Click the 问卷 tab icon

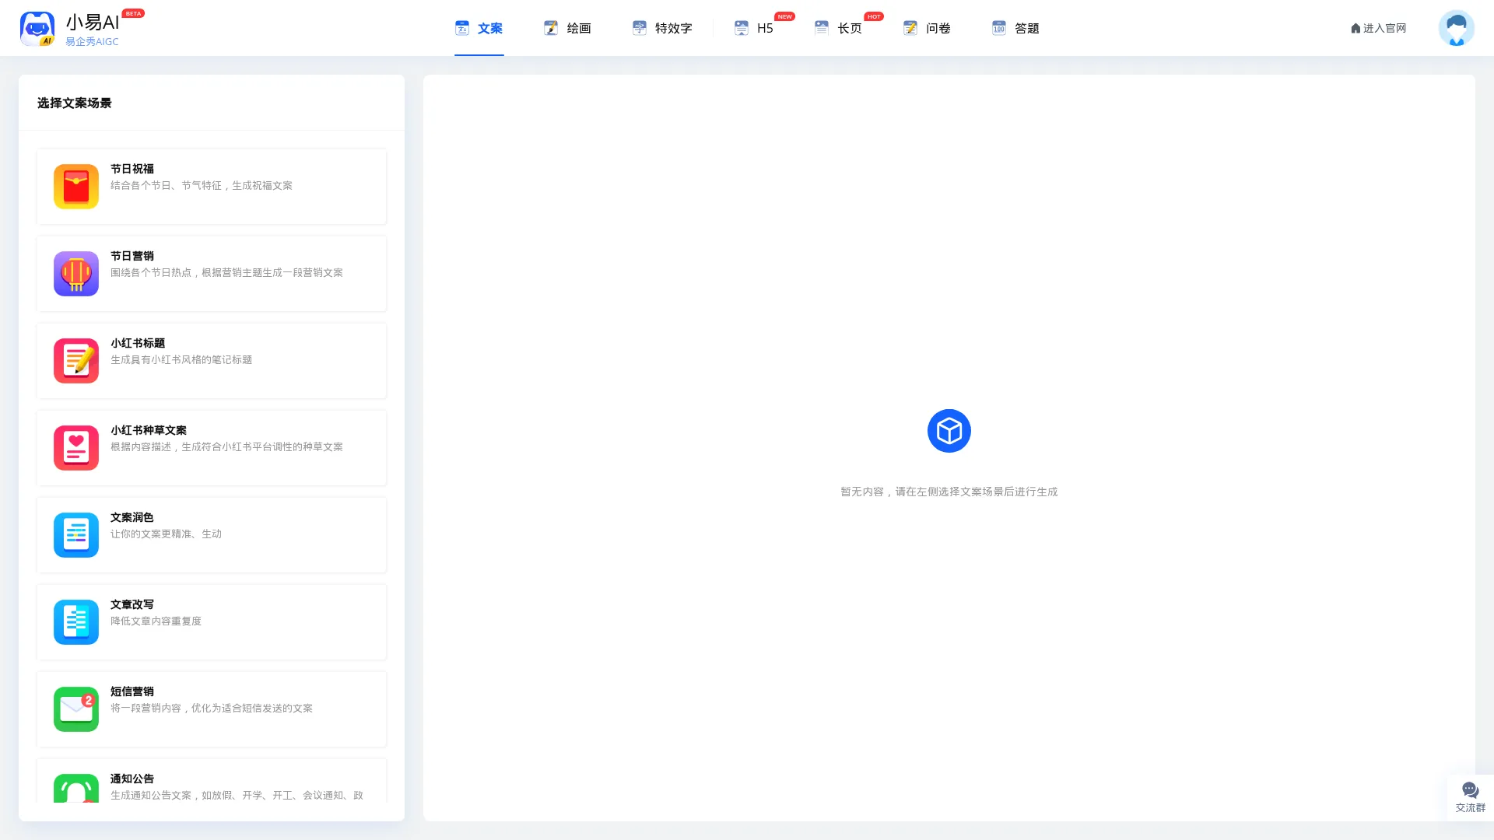910,28
